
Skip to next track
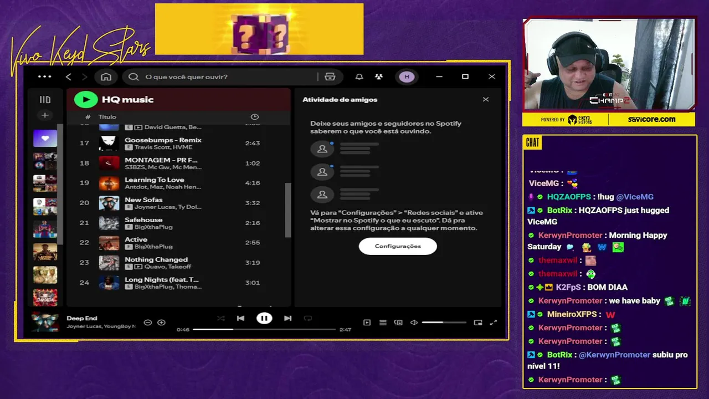[287, 318]
